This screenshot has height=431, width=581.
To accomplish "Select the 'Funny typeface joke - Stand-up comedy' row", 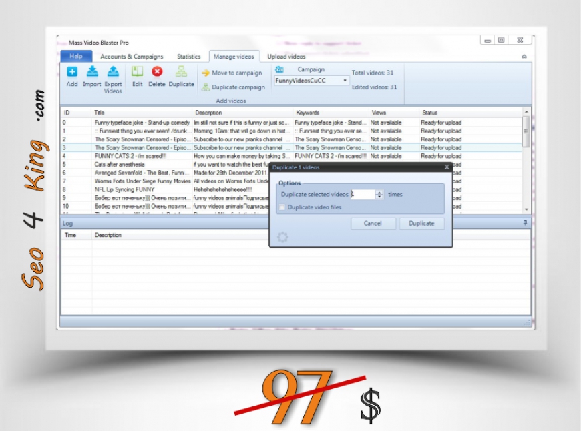I will 291,123.
